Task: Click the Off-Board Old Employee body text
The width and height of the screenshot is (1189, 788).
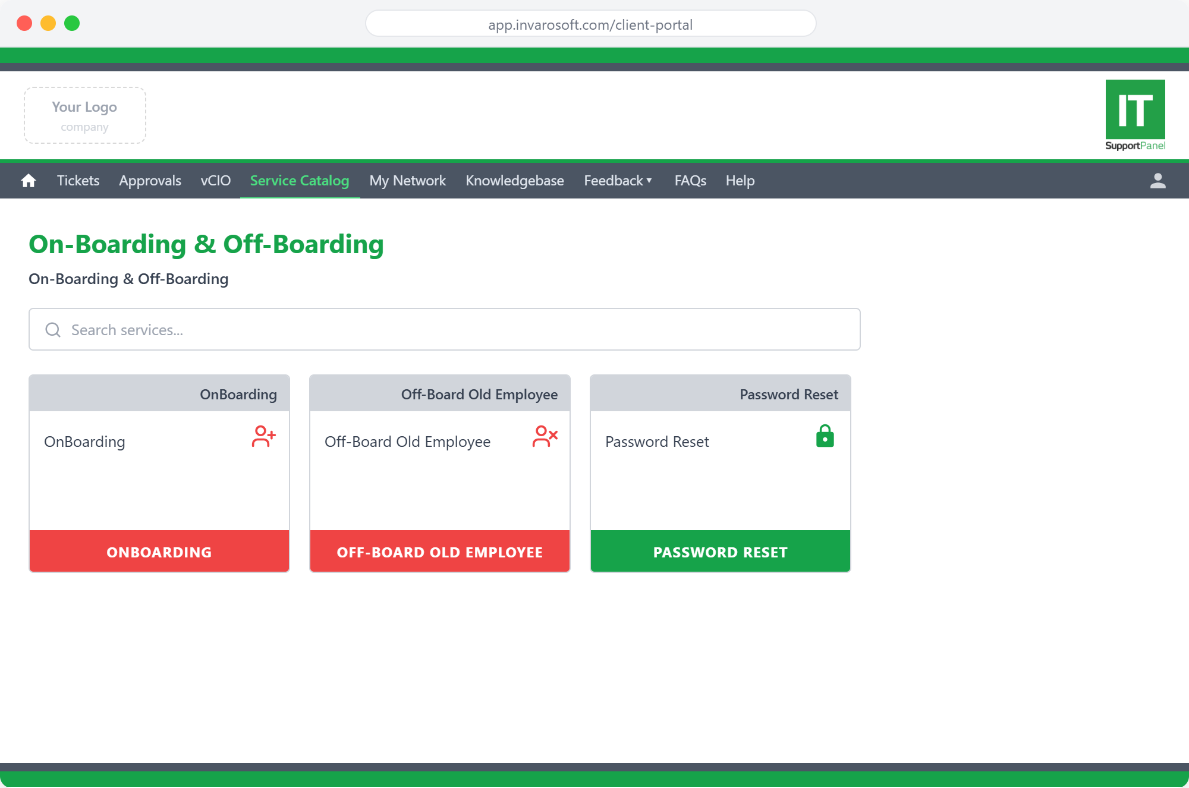Action: (x=407, y=442)
